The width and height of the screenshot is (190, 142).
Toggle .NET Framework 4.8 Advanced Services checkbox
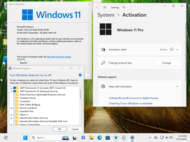click(x=14, y=91)
